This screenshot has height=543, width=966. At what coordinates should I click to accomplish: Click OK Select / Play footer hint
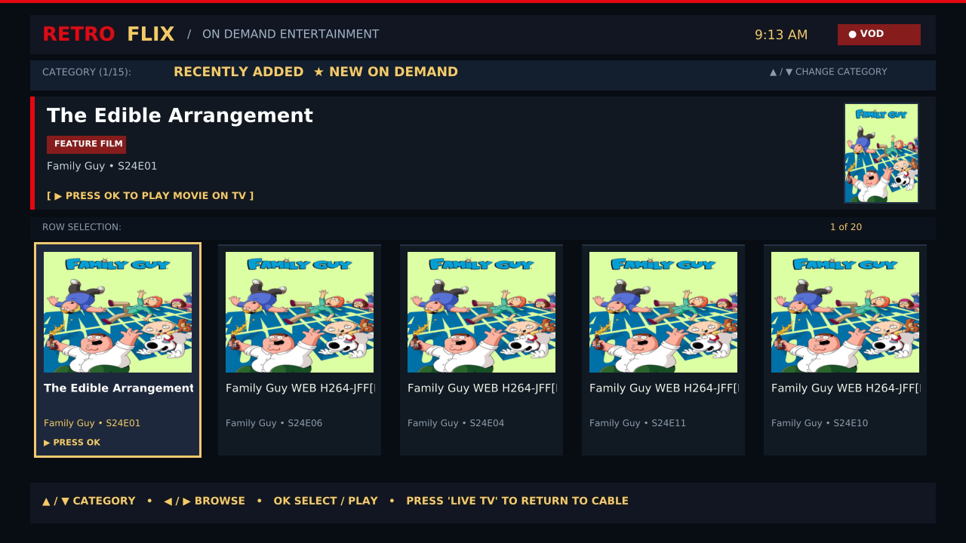325,501
